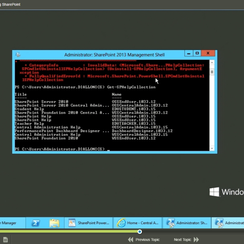
Task: Click the video progress slider handle
Action: 140,232
